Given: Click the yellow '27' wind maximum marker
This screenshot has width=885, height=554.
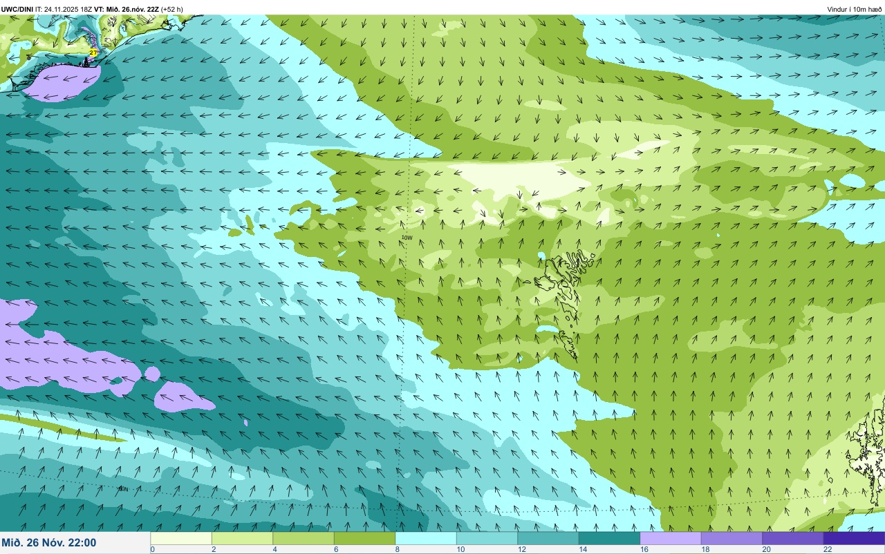Looking at the screenshot, I should (93, 52).
